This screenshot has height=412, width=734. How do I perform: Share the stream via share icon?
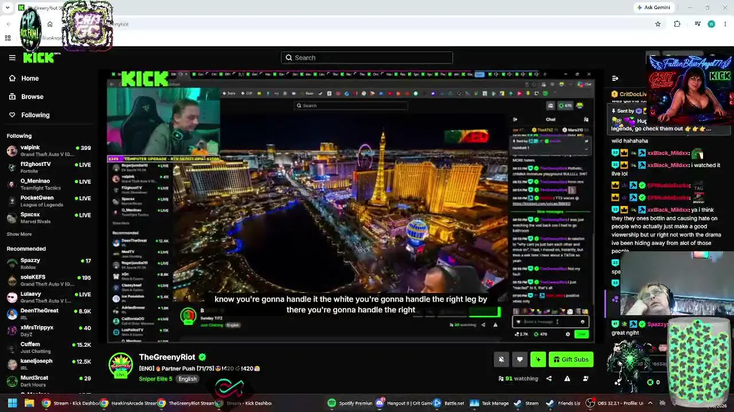pyautogui.click(x=549, y=378)
